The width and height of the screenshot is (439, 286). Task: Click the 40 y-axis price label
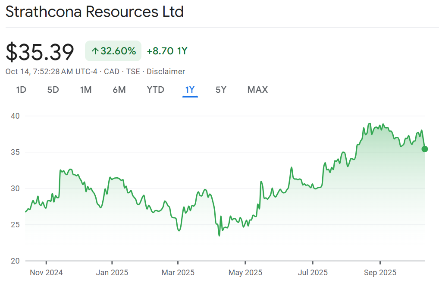16,116
